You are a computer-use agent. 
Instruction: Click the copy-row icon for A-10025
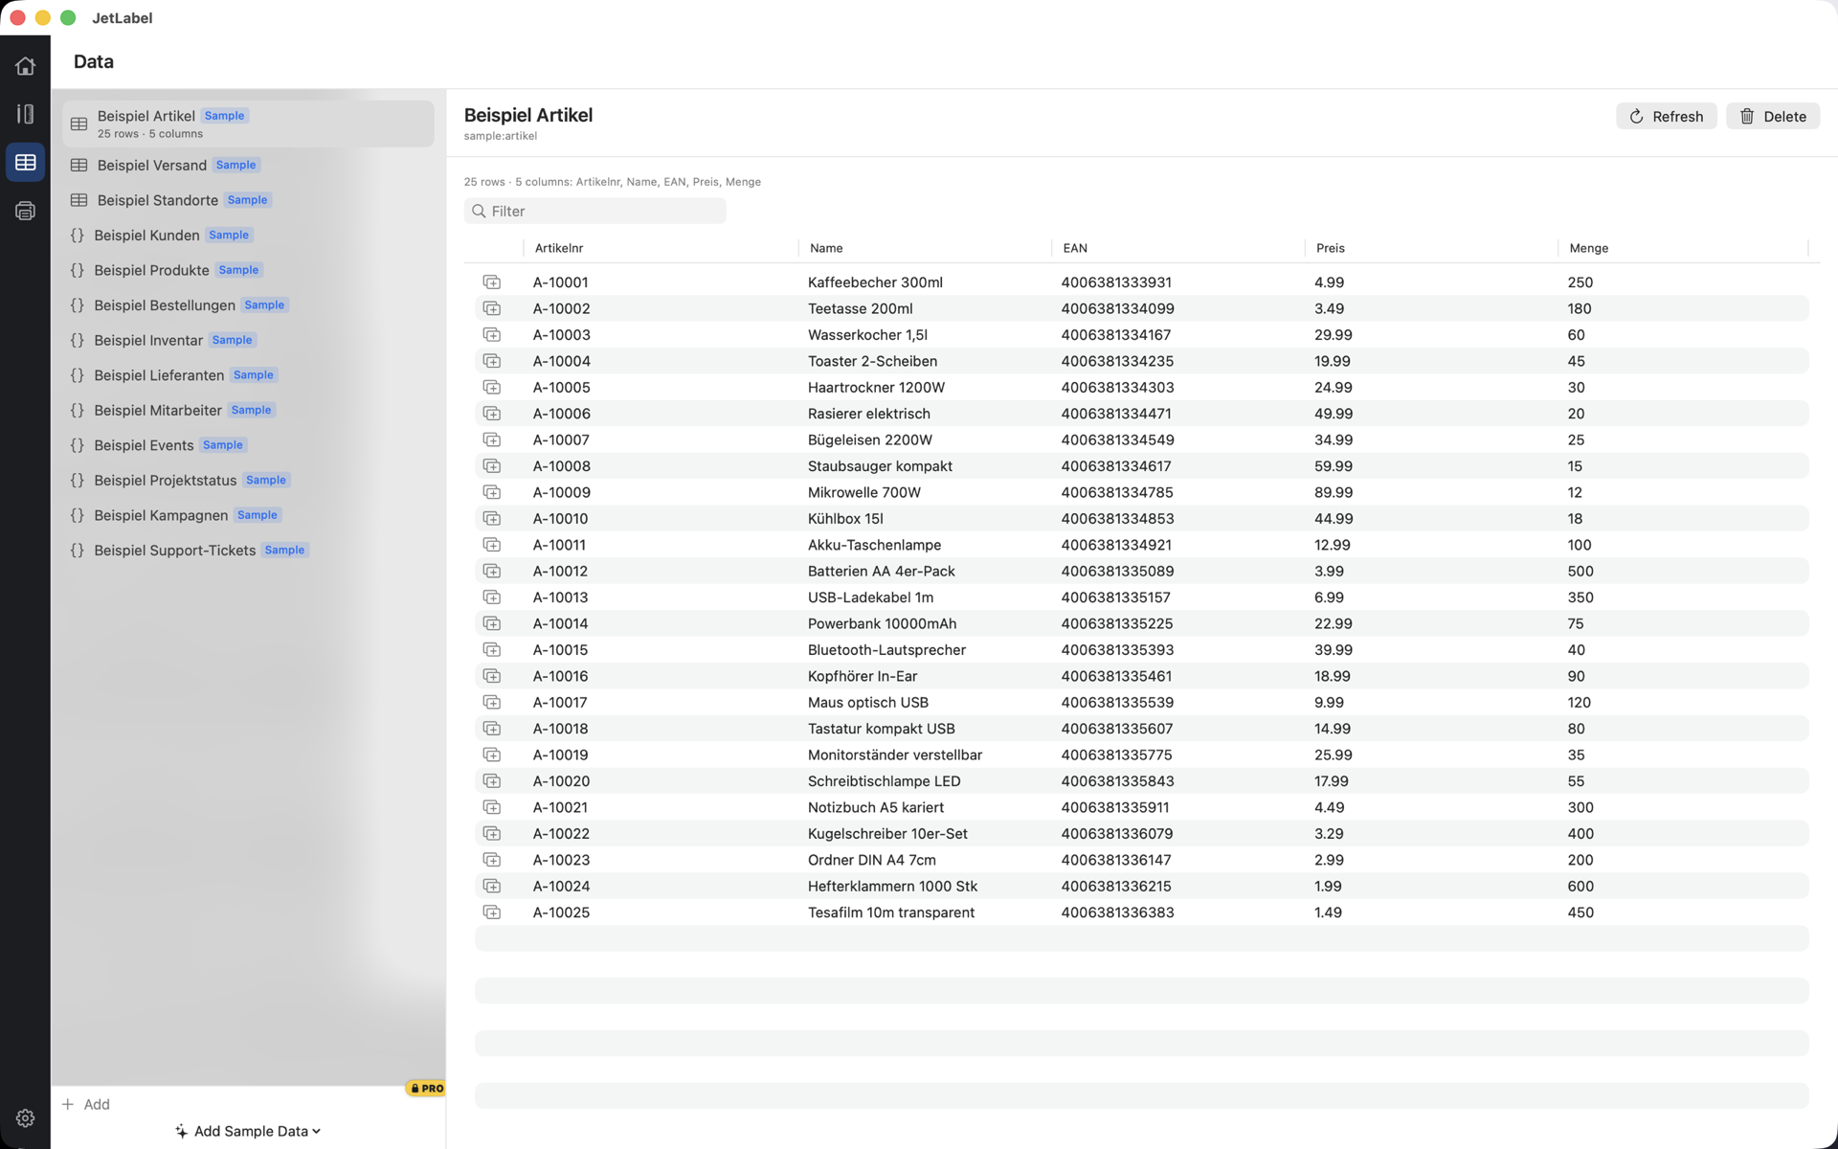[x=491, y=912]
